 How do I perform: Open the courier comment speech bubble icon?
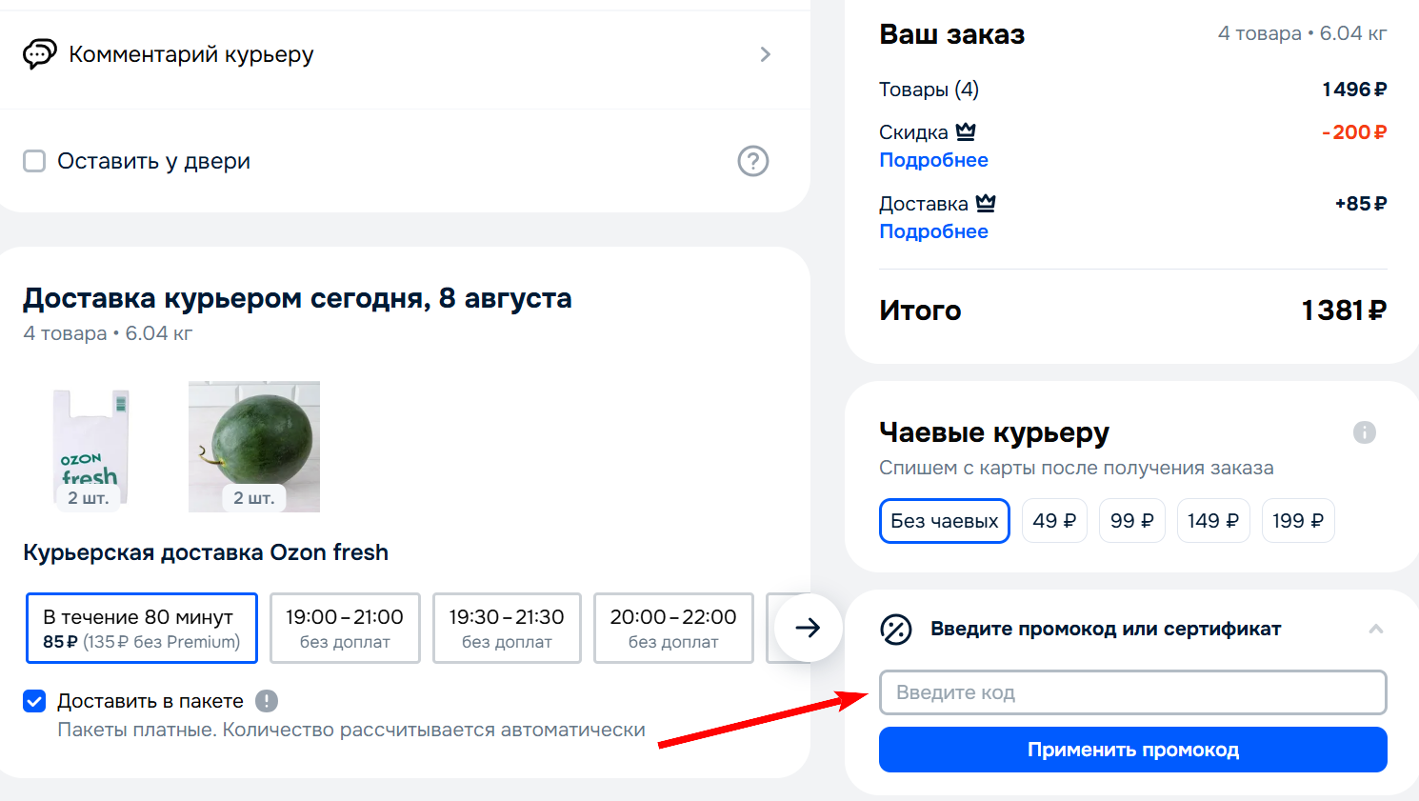(x=39, y=53)
